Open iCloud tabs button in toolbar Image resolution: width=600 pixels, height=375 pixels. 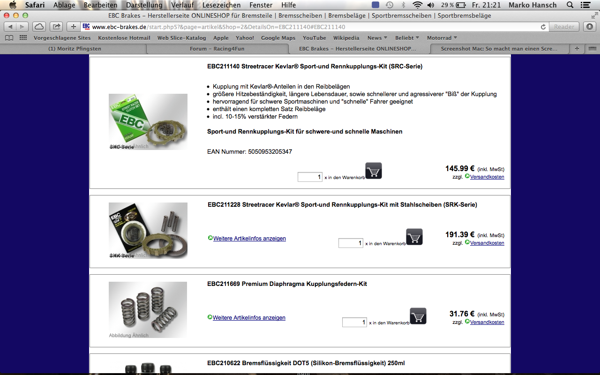coord(39,27)
